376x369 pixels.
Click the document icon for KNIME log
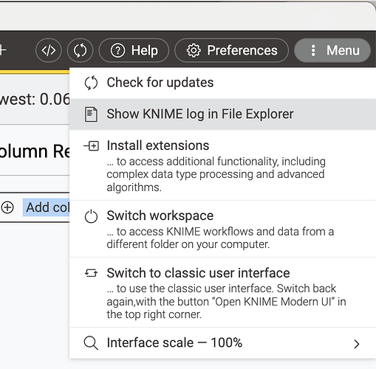click(91, 114)
